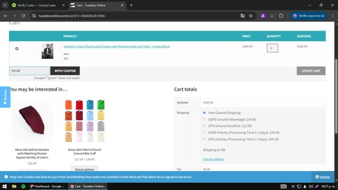Select UPS 2nd Day shipping
Image resolution: width=338 pixels, height=190 pixels.
pyautogui.click(x=204, y=139)
